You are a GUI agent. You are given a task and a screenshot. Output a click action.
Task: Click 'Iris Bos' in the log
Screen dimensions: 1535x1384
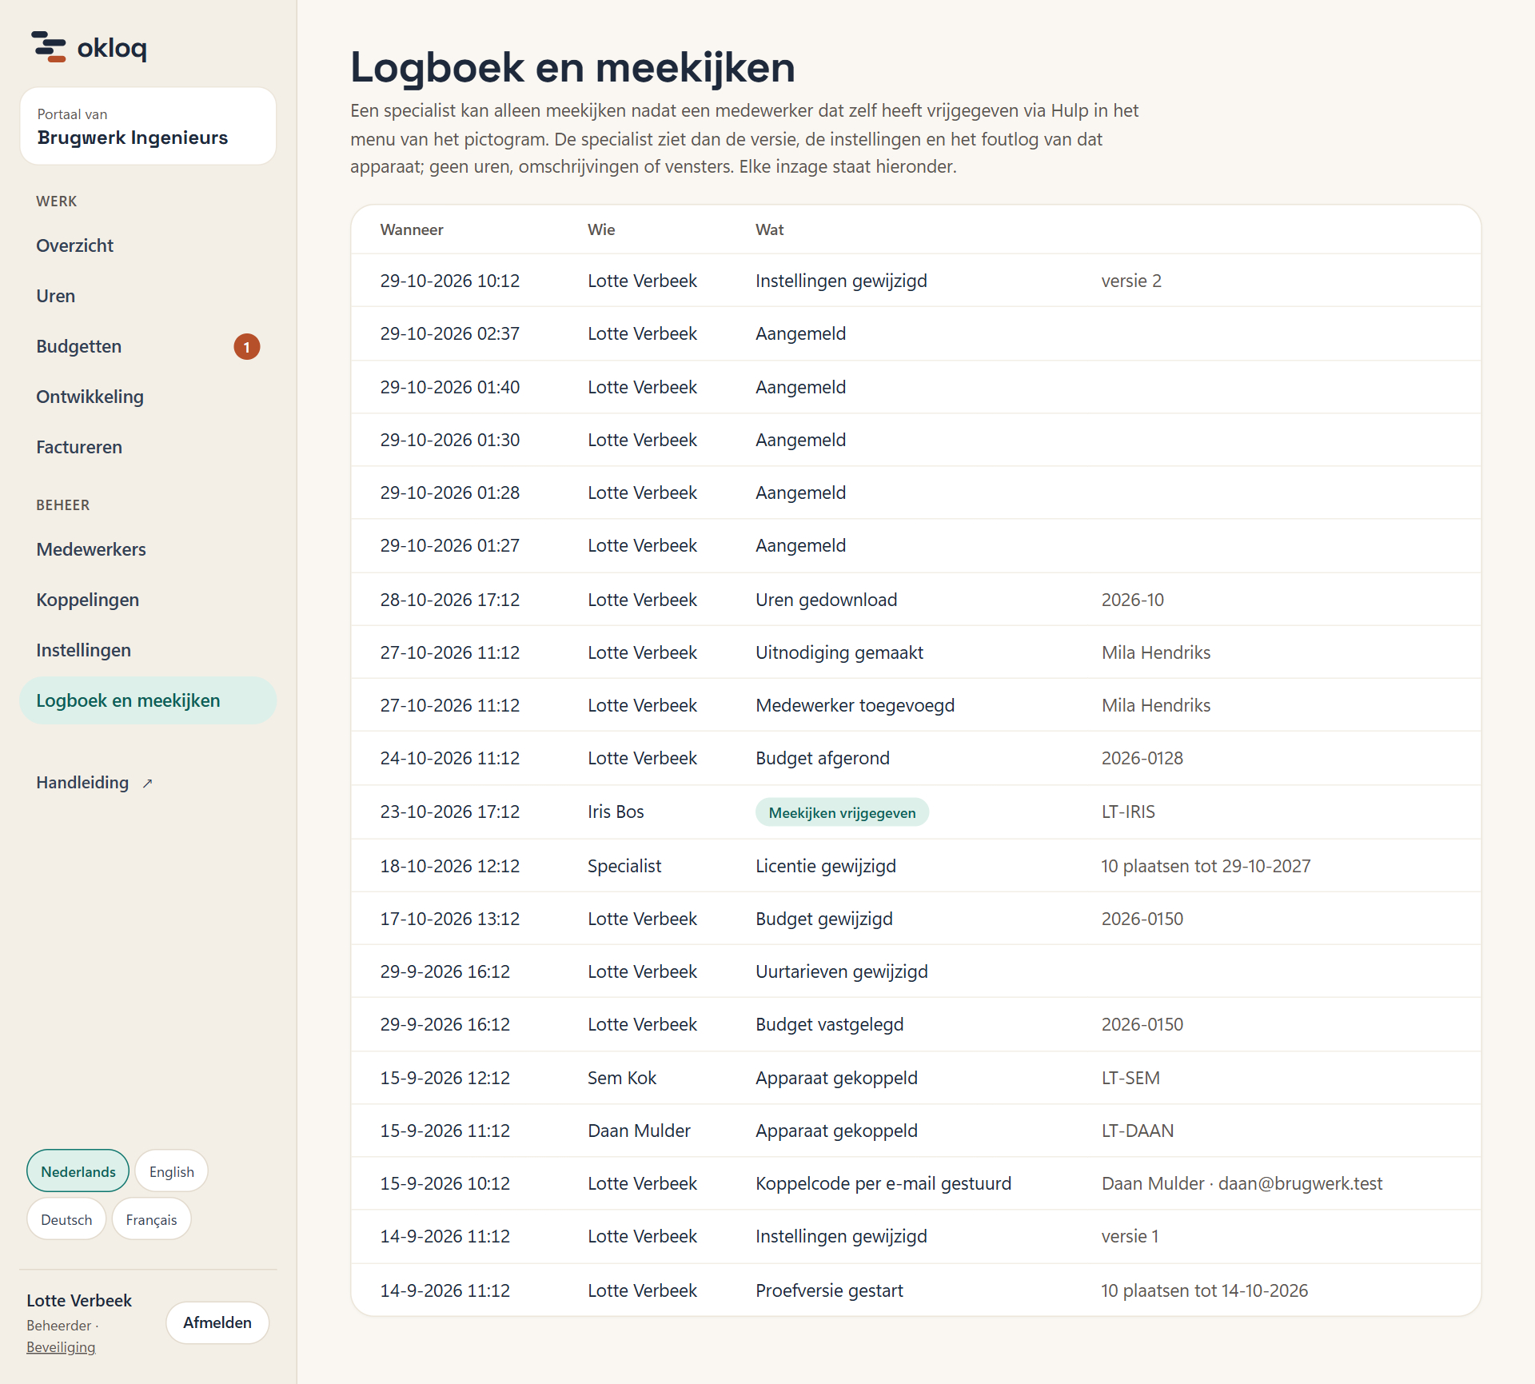tap(616, 812)
